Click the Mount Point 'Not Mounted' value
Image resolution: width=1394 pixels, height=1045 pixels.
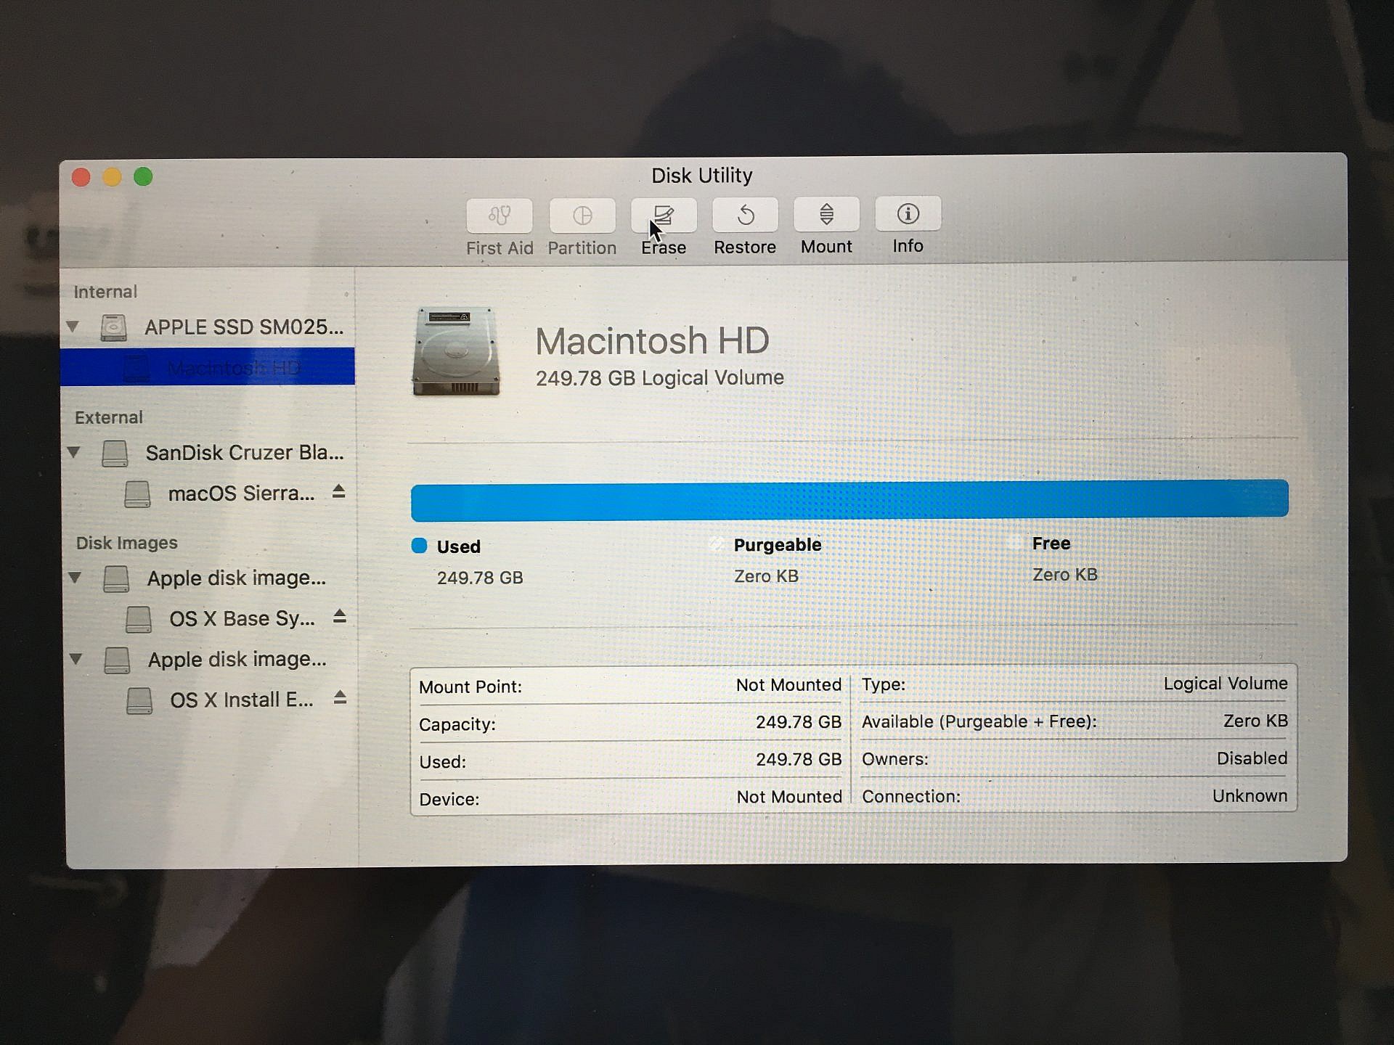pyautogui.click(x=788, y=685)
